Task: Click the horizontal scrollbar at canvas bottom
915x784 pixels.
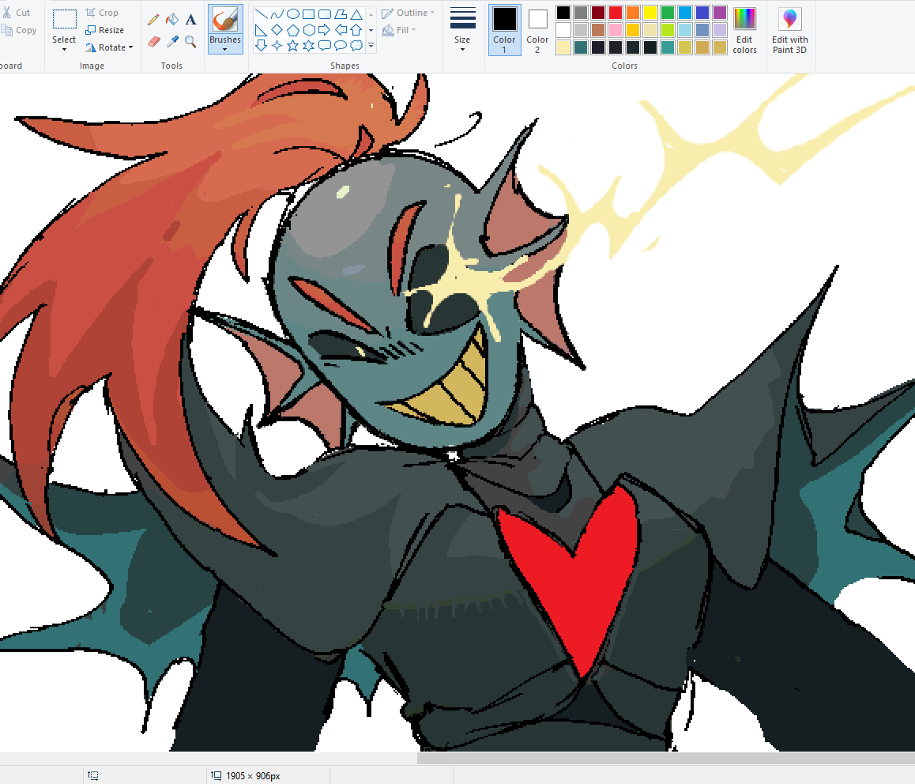Action: [666, 758]
